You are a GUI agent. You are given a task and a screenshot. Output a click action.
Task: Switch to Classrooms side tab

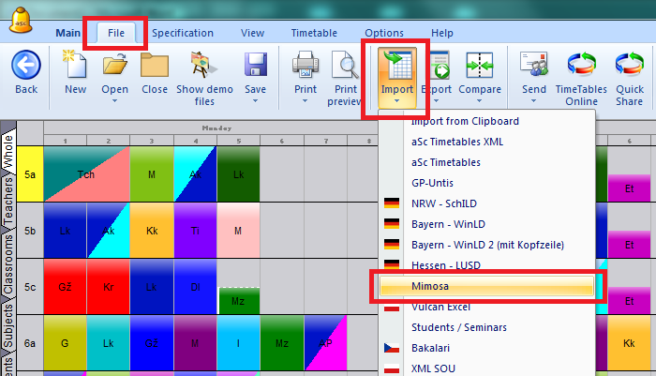tap(7, 263)
